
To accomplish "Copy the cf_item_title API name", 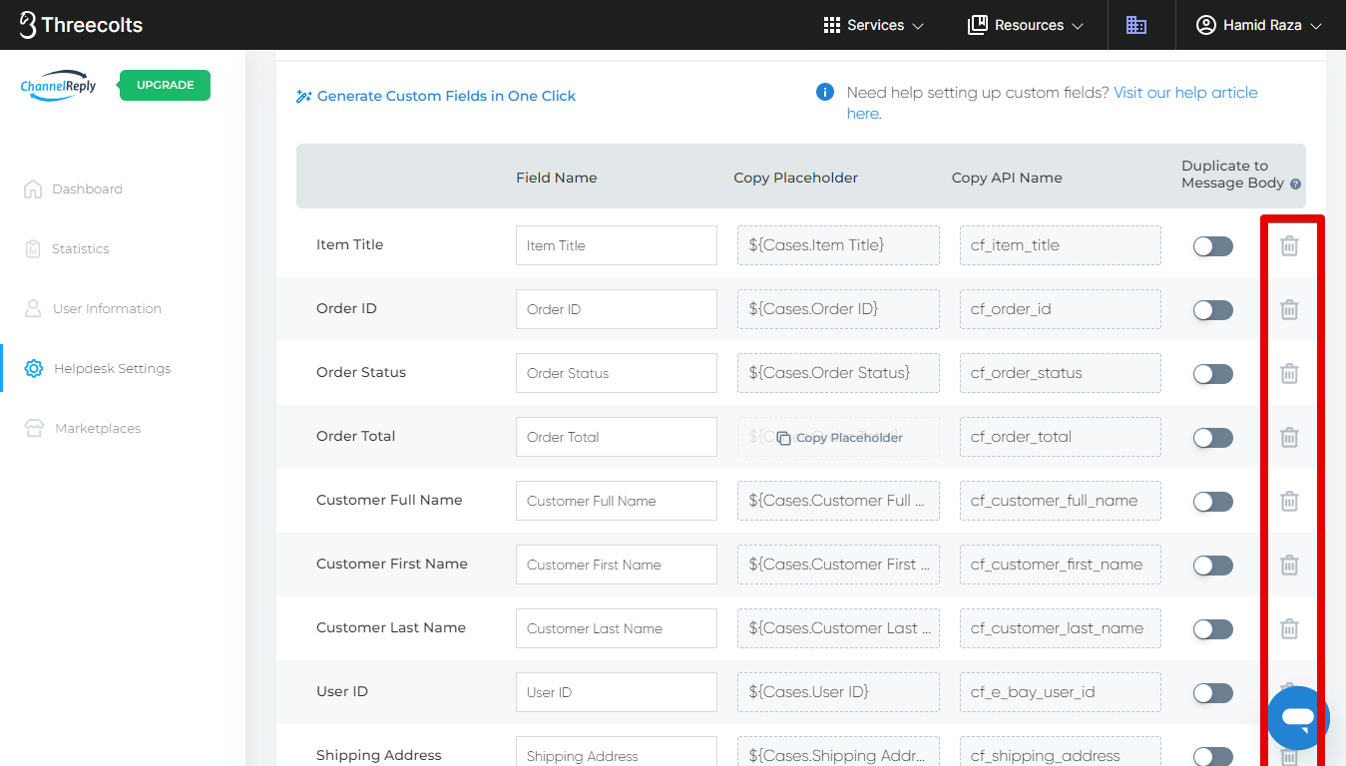I will pos(1060,245).
